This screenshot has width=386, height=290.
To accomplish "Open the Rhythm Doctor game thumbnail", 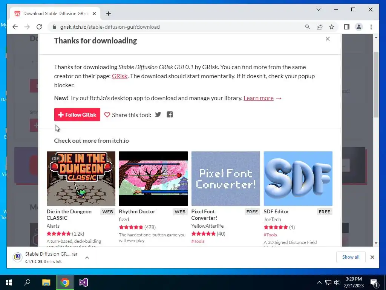I will 153,179.
